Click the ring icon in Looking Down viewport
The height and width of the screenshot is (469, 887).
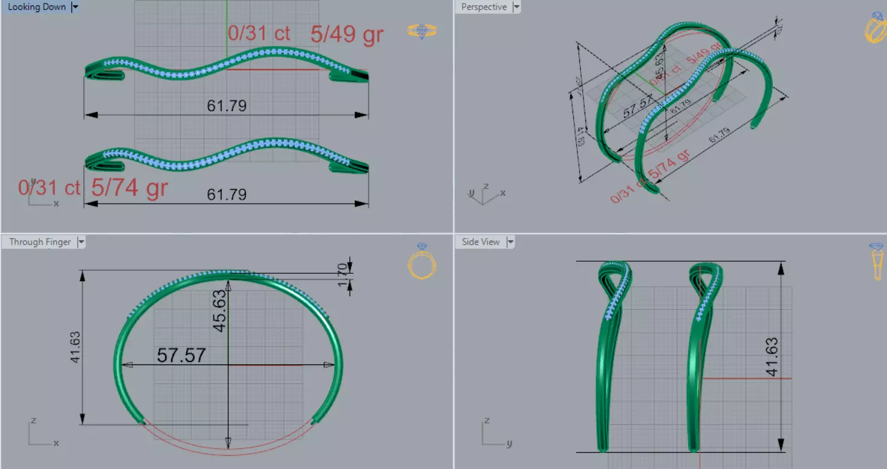pyautogui.click(x=422, y=31)
